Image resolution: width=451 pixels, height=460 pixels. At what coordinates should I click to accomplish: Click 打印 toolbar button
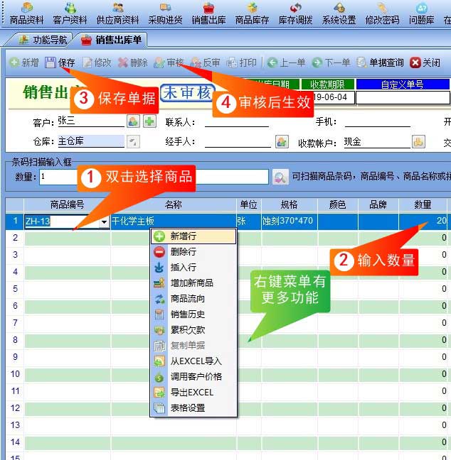pos(241,62)
